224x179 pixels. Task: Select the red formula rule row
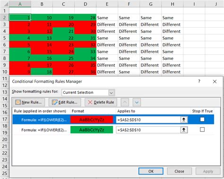click(x=113, y=120)
